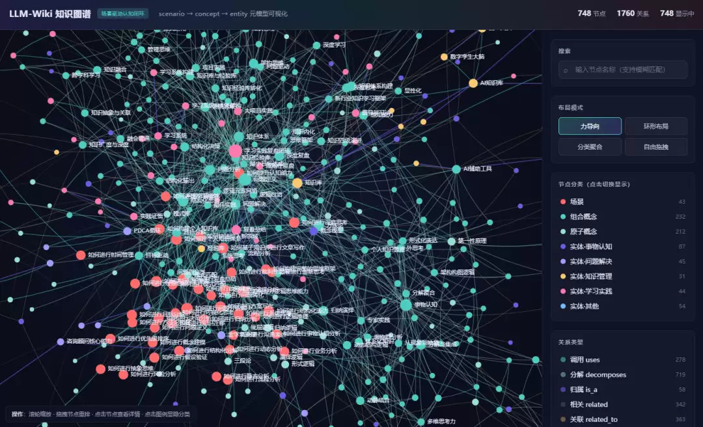Select the 第一性原理 node
Screen dimensions: 703x427
(452, 241)
